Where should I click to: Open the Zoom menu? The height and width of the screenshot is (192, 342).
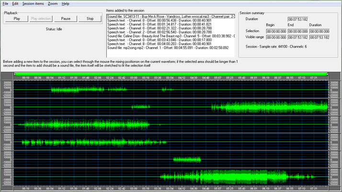click(x=53, y=3)
